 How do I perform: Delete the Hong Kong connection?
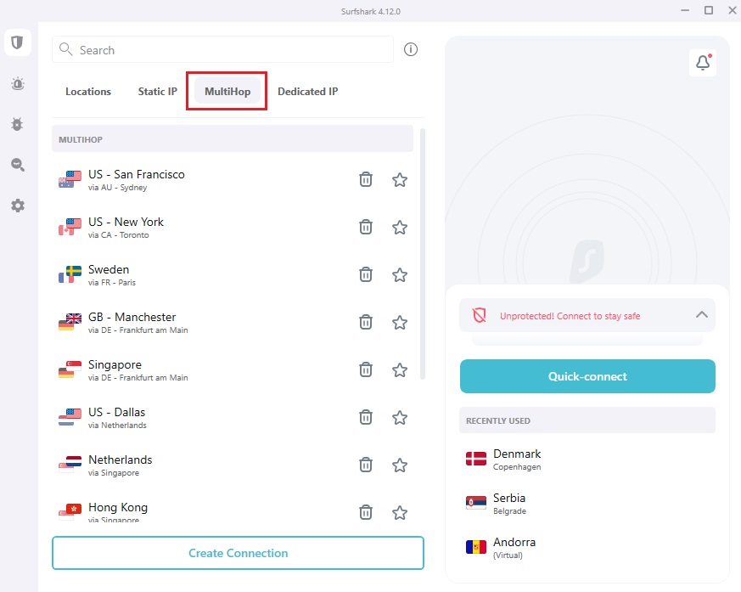(x=366, y=512)
